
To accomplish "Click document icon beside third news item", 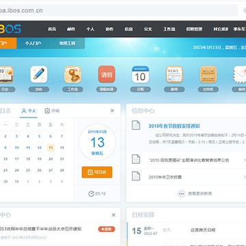I will click(x=136, y=176).
